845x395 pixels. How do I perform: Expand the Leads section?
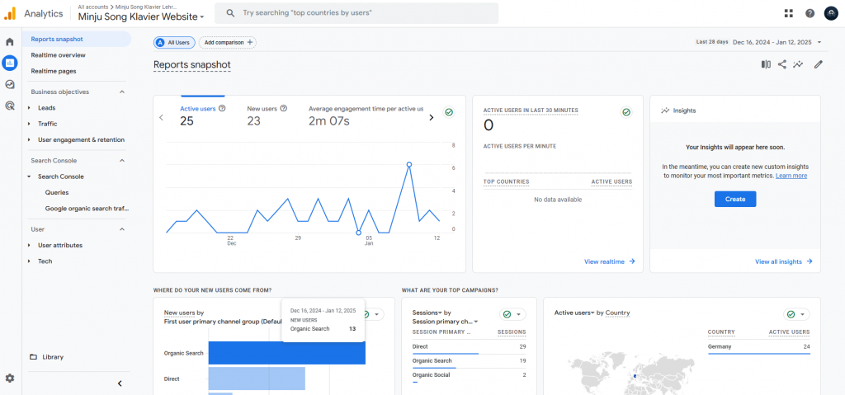(47, 107)
